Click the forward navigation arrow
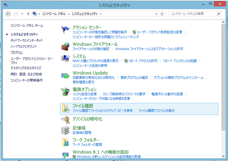 pos(16,14)
